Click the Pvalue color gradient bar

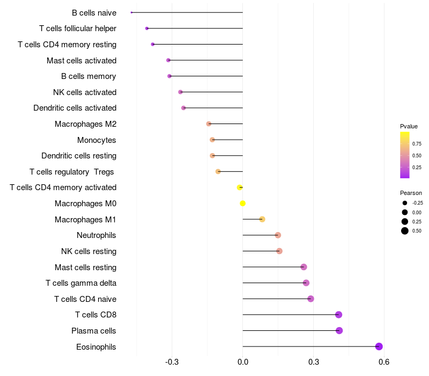click(x=405, y=155)
